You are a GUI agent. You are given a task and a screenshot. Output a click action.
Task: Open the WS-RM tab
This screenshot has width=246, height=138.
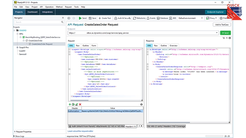coord(121,126)
